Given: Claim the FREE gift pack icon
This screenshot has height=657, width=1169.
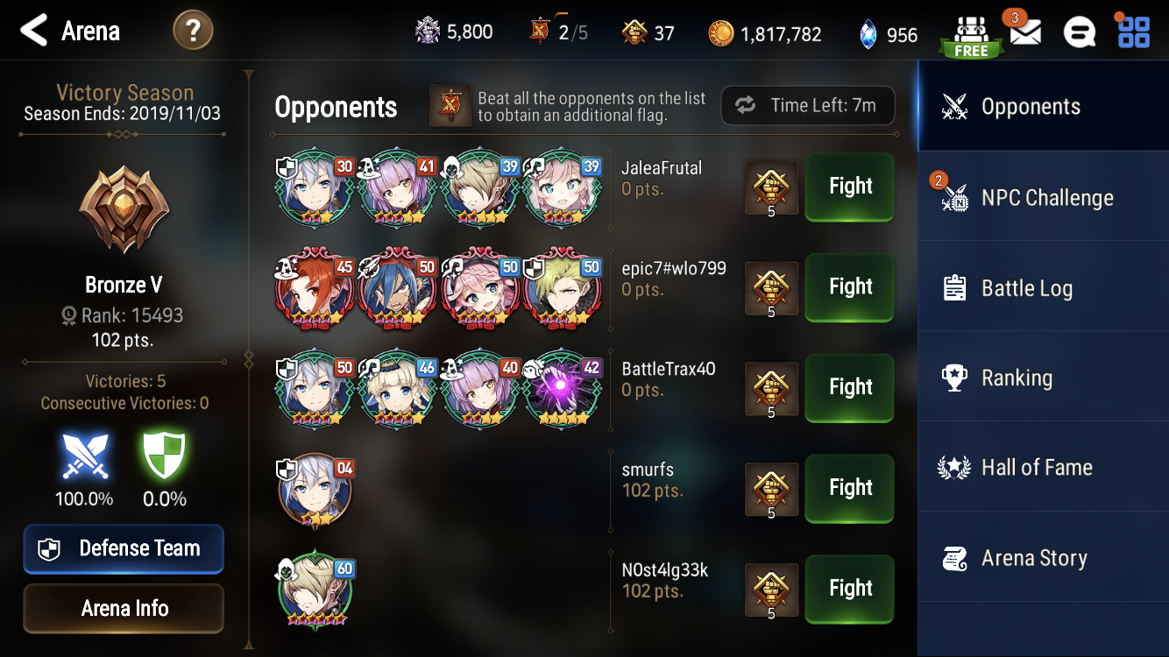Looking at the screenshot, I should (971, 37).
